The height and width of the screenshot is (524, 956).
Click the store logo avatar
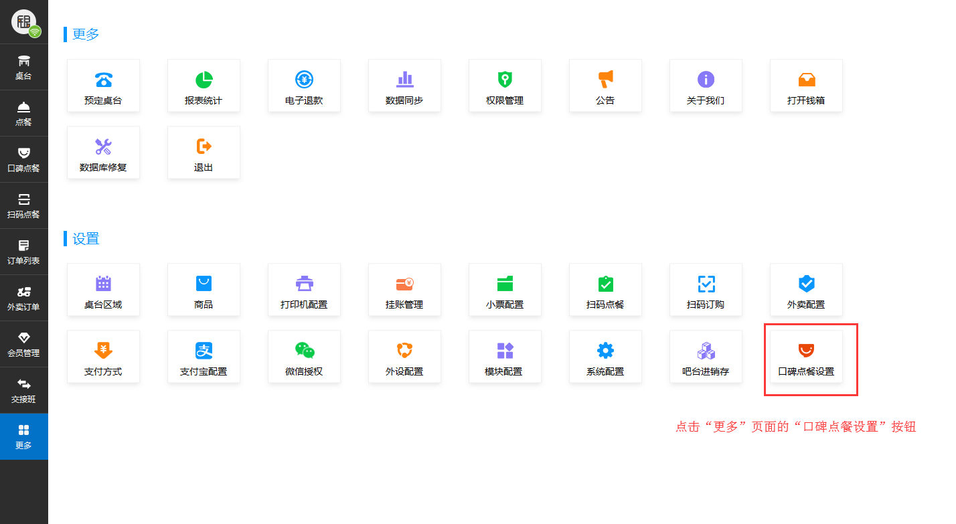click(25, 22)
